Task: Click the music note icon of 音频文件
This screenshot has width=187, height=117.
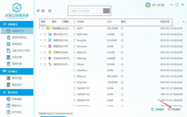Action: coord(50,46)
